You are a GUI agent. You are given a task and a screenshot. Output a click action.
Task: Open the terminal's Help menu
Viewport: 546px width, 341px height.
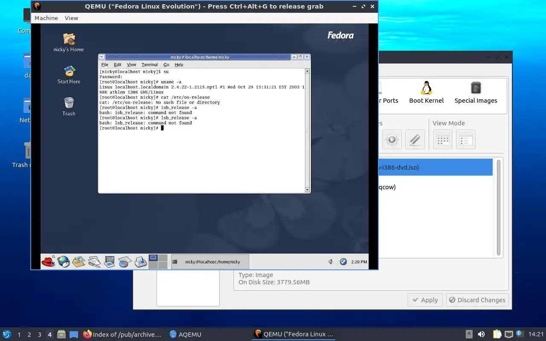[179, 65]
